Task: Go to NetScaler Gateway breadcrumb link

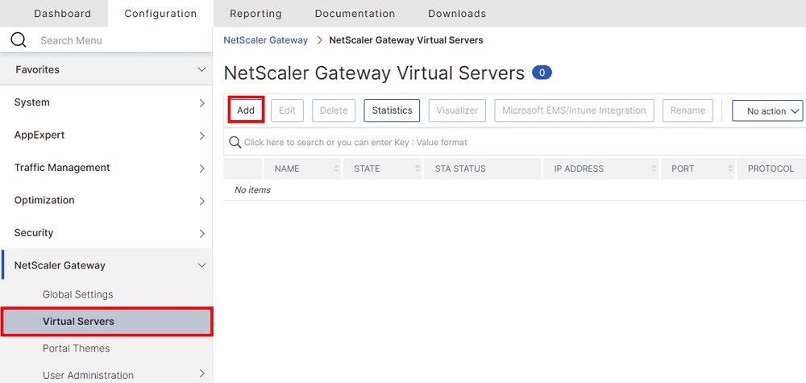Action: (265, 40)
